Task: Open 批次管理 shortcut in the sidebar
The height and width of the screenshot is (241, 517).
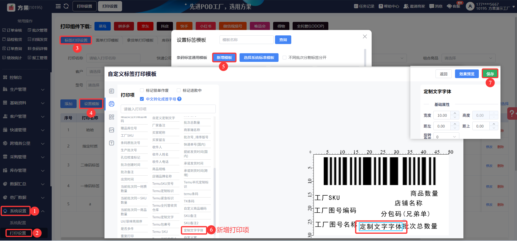Action: [x=38, y=30]
